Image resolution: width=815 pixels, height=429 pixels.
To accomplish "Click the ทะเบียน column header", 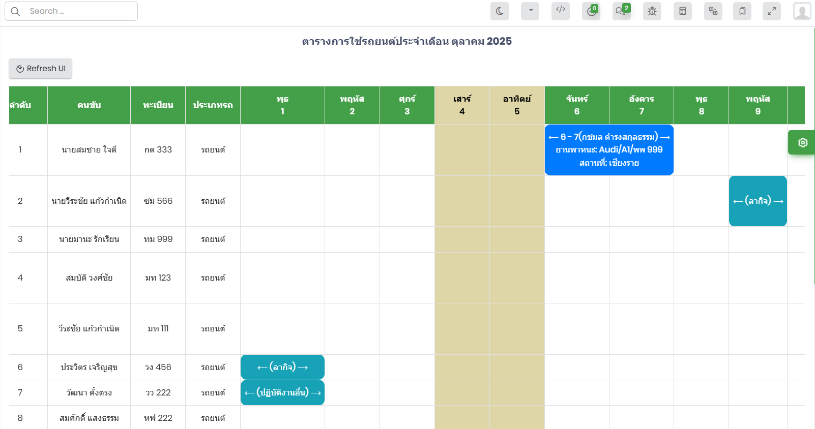I will 158,105.
